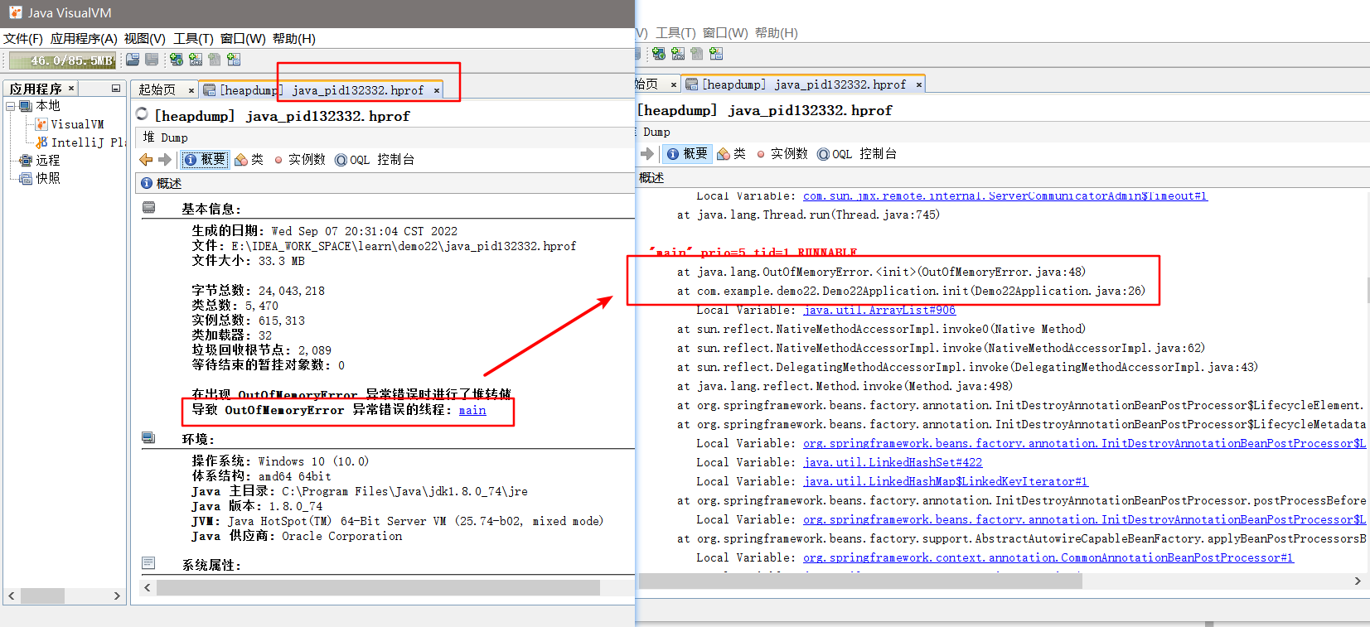Click Add JMX Connection icon in right window
1370x627 pixels.
point(678,54)
